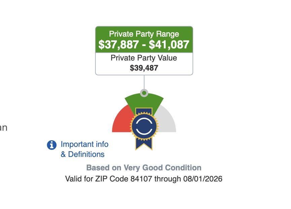This screenshot has height=209, width=291.
Task: Click the connector line above the gauge
Action: (x=144, y=82)
